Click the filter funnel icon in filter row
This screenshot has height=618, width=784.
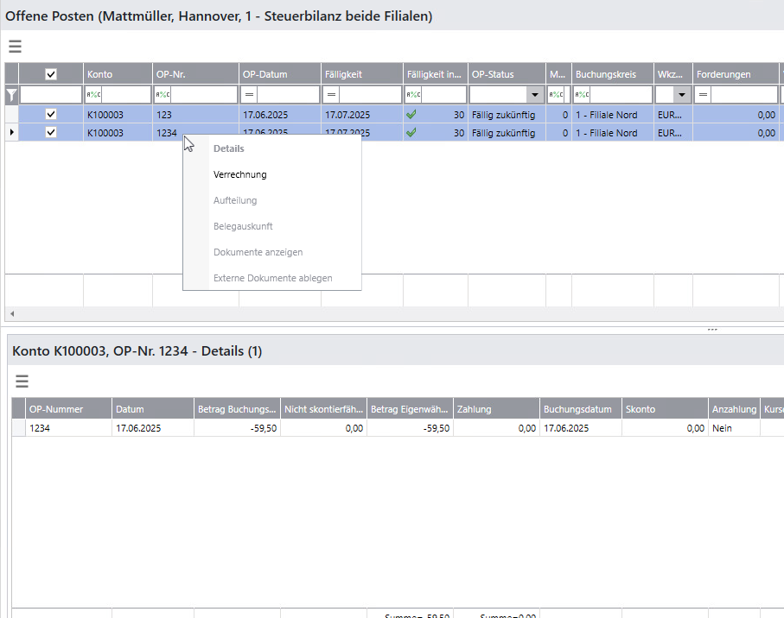(x=11, y=95)
